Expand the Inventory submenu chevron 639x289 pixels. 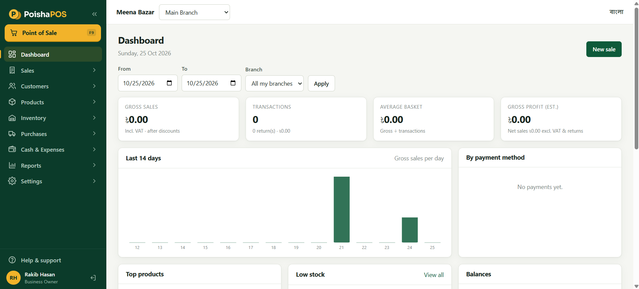click(x=94, y=118)
